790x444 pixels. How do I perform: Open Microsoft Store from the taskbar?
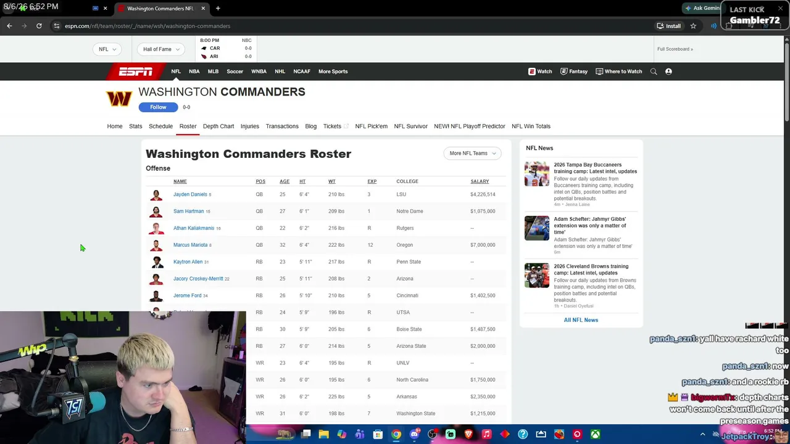(378, 435)
